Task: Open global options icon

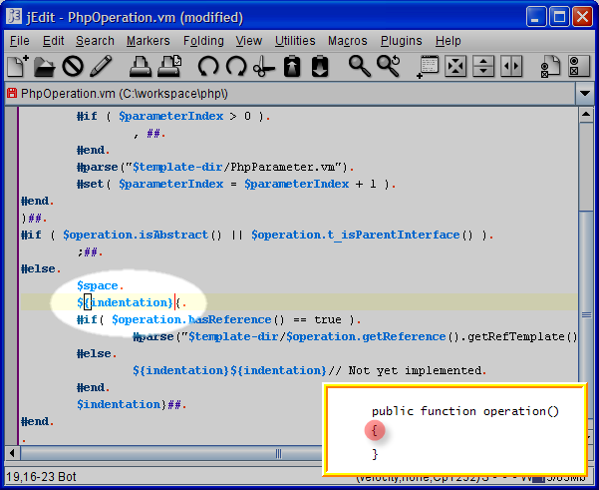Action: pos(579,66)
